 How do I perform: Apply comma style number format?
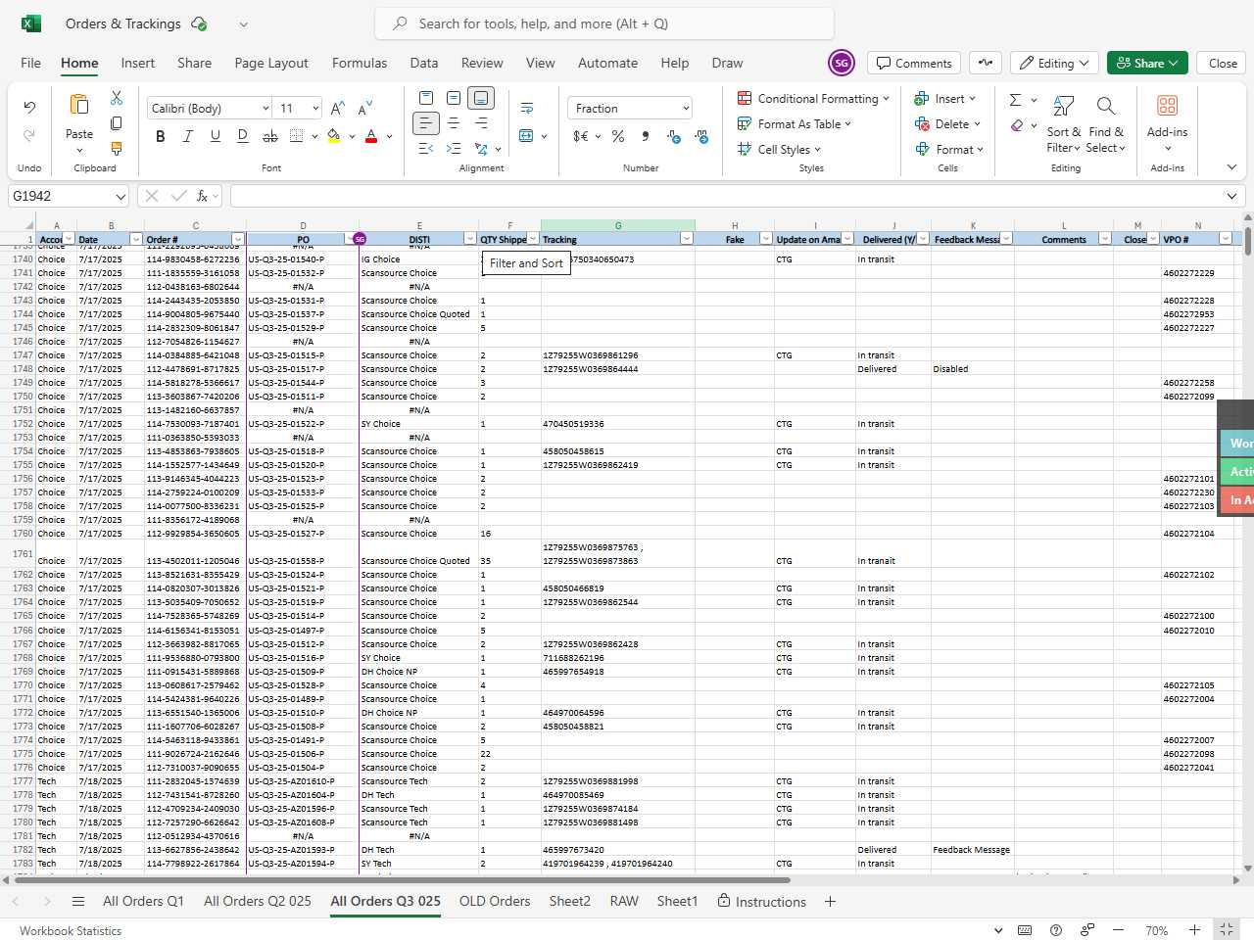tap(646, 136)
